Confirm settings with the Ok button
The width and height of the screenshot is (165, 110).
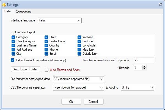tap(71, 102)
